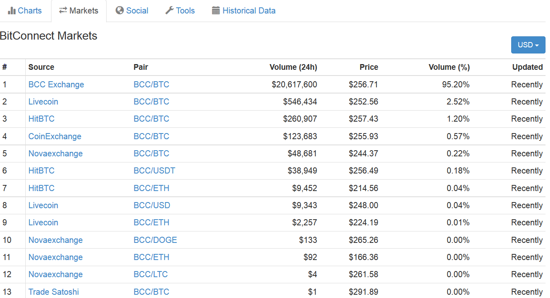The image size is (550, 298).
Task: Click the globe icon on Social tab
Action: click(120, 11)
